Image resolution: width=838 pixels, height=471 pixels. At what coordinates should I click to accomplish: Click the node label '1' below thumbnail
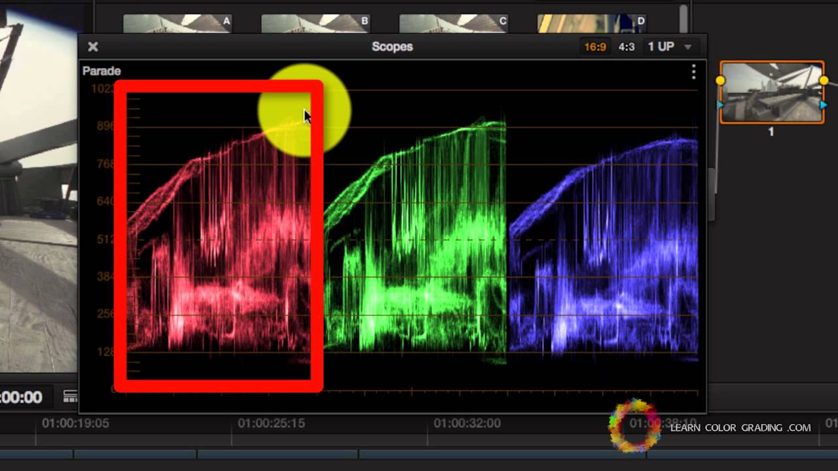click(771, 131)
